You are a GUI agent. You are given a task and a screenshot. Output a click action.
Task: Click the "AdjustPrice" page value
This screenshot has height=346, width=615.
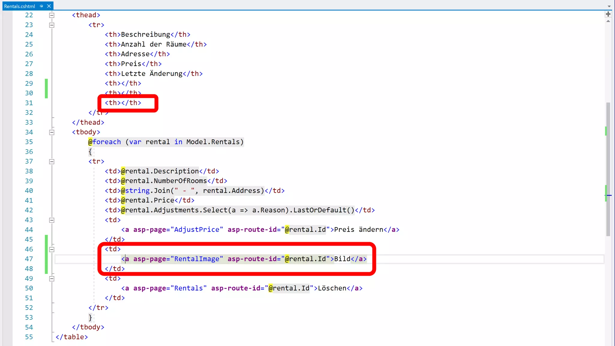(197, 230)
